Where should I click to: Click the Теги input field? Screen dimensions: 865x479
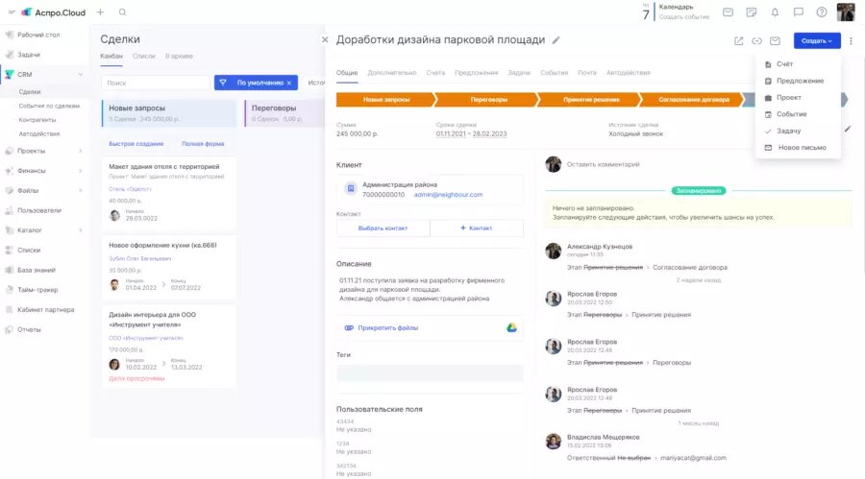(430, 372)
